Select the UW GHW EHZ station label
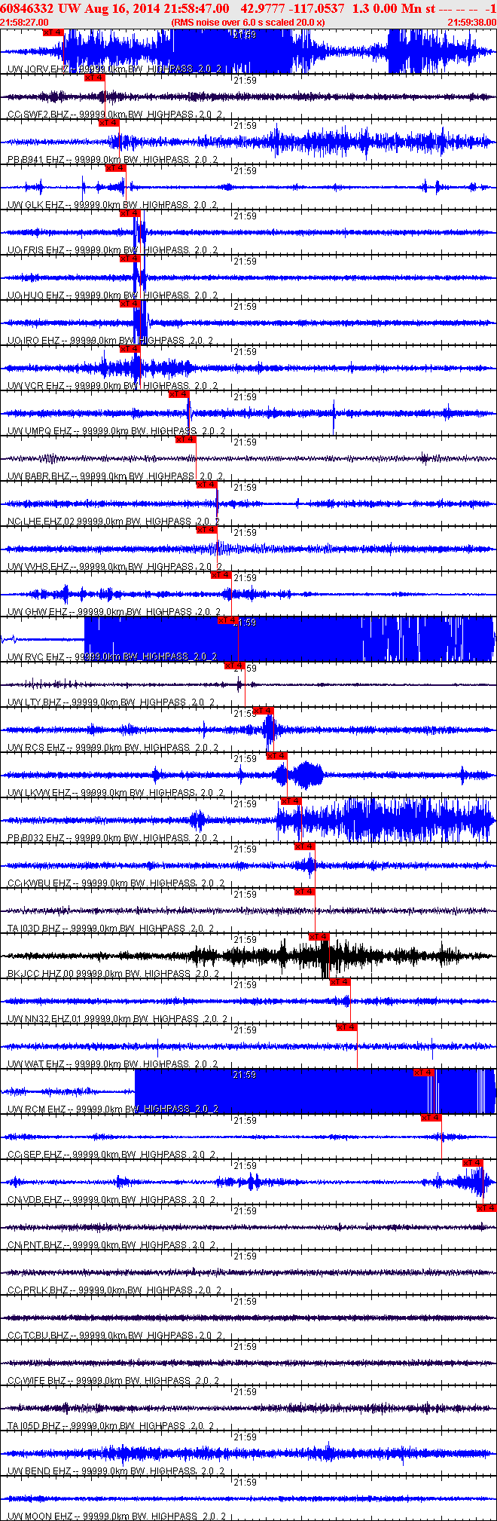 114,611
